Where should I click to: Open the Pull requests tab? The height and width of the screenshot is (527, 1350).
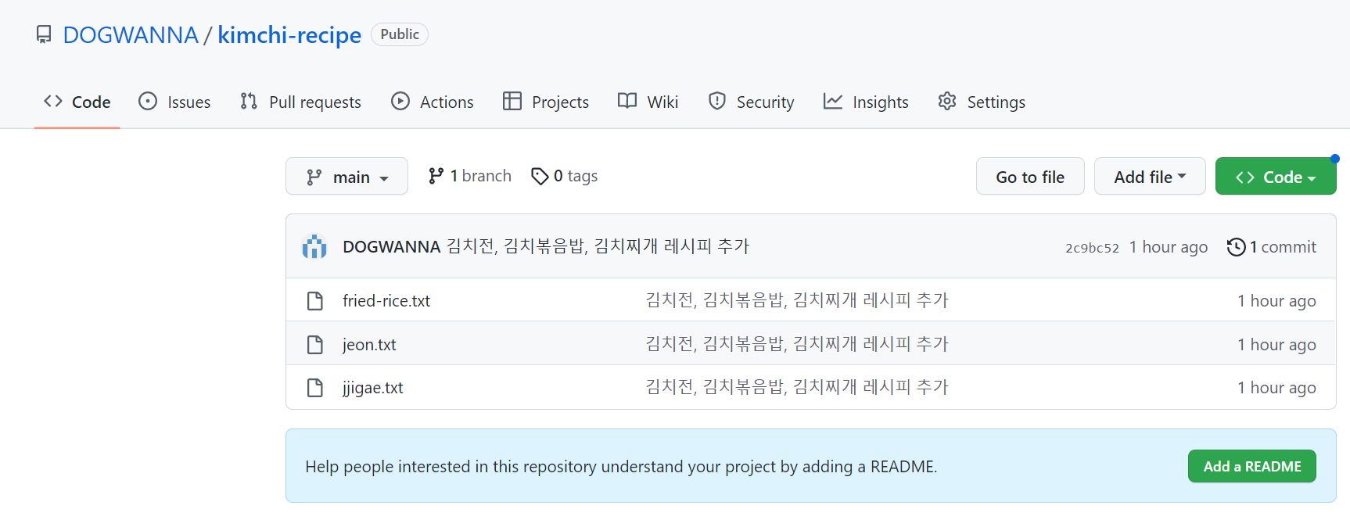click(300, 102)
